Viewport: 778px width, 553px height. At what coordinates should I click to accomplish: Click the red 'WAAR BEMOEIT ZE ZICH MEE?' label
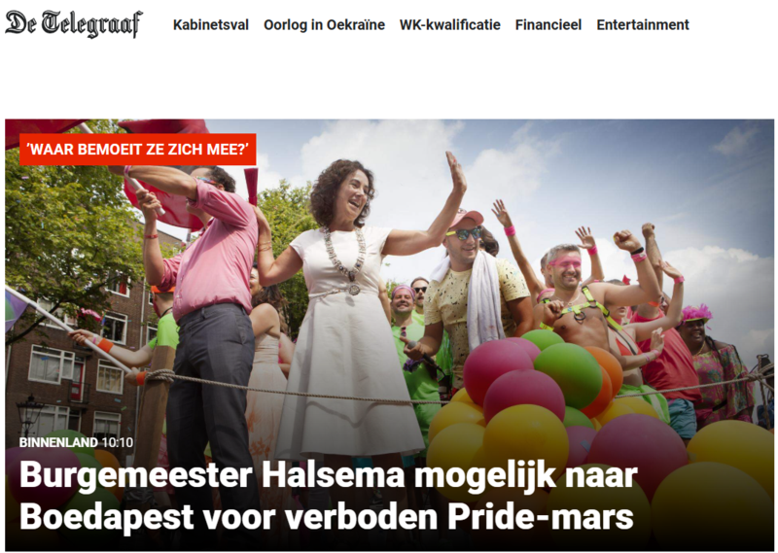click(x=138, y=150)
